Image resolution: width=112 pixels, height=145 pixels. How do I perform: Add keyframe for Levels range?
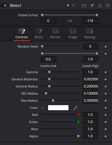coord(105,54)
